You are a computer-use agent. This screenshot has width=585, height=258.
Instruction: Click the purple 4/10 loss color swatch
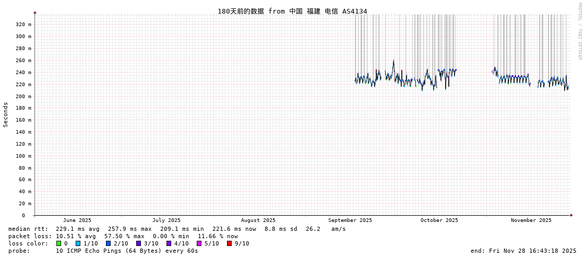click(169, 243)
